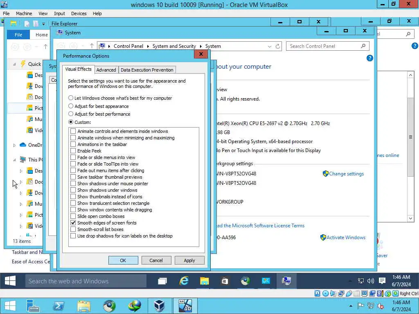
Task: Check Use drop shadows for icon labels
Action: tap(73, 236)
